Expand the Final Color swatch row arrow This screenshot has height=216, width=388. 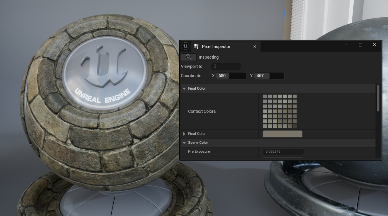[x=184, y=134]
